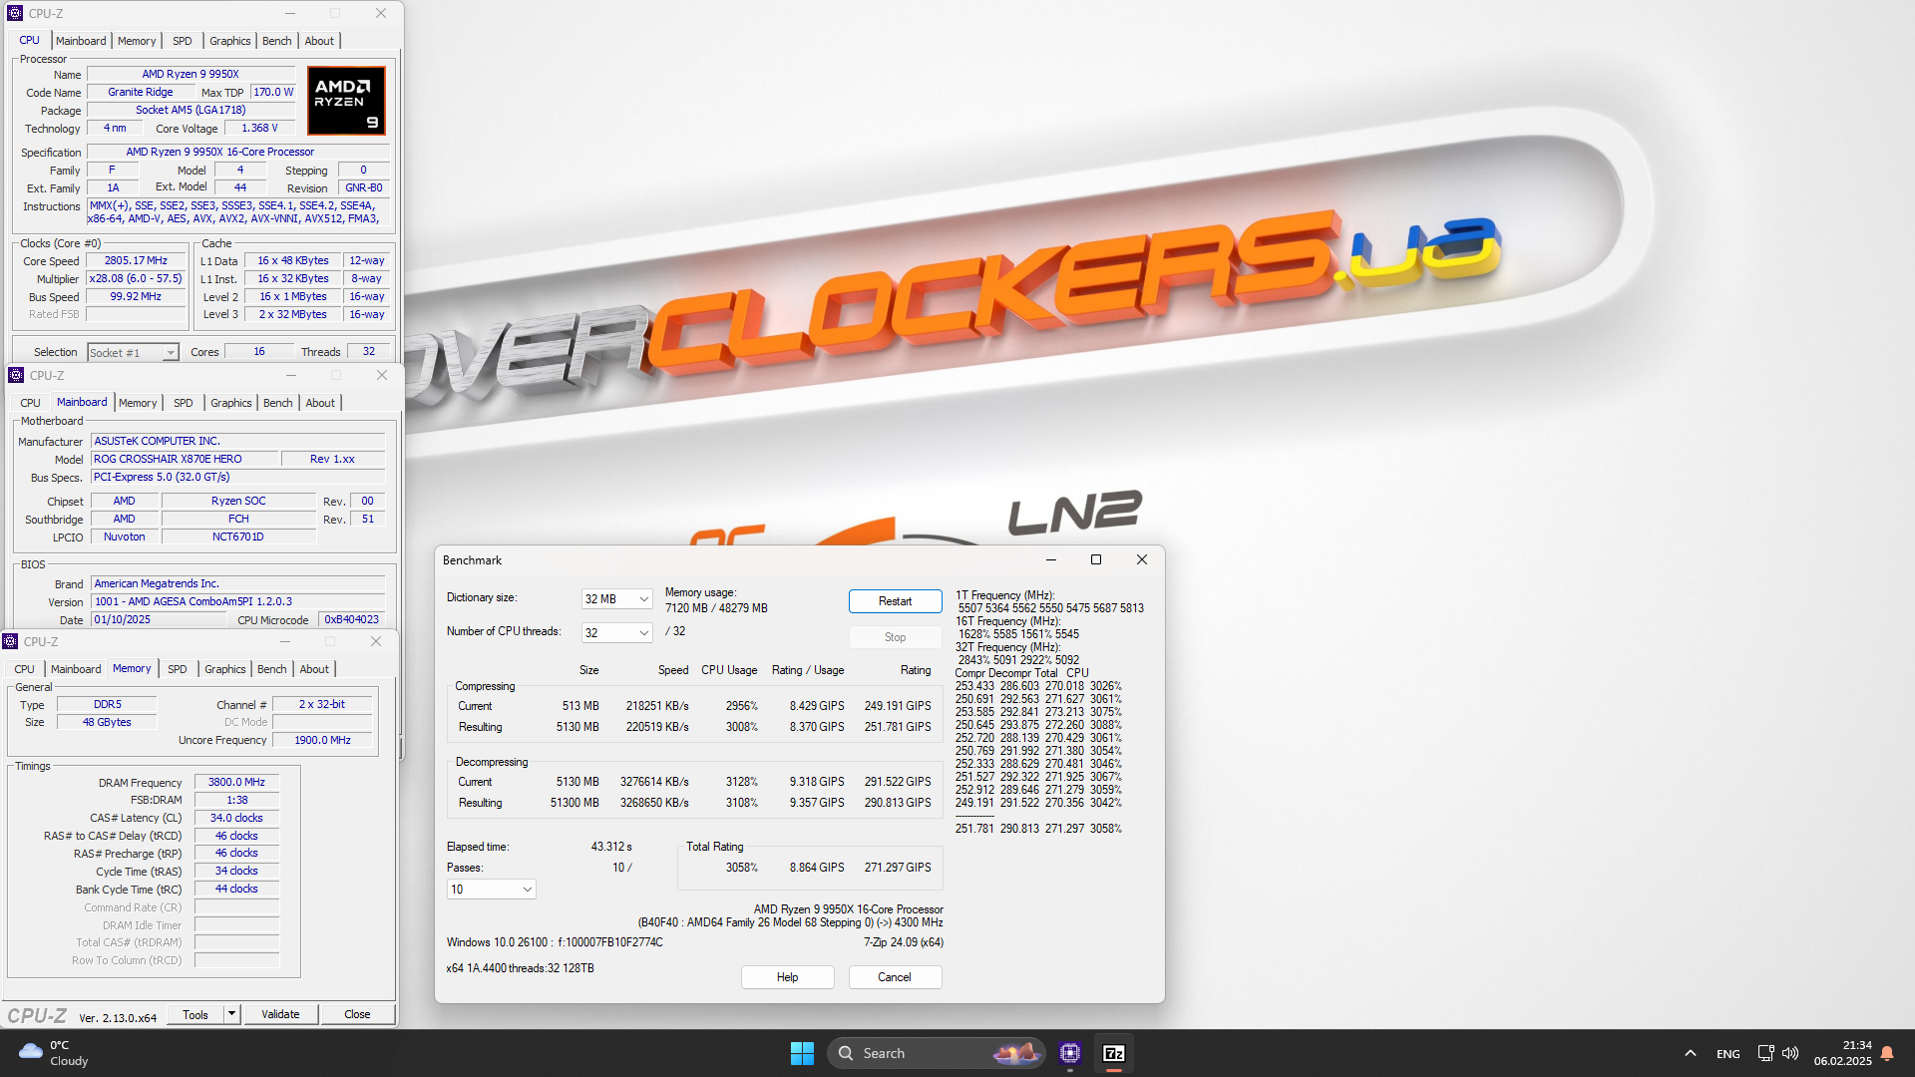Click the Mainboard icon in CPU-Z
Image resolution: width=1915 pixels, height=1077 pixels.
[x=80, y=41]
